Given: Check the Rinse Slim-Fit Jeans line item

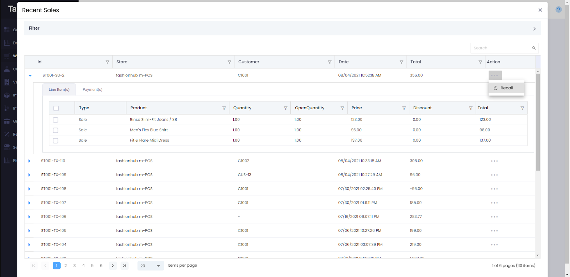Looking at the screenshot, I should (x=56, y=120).
